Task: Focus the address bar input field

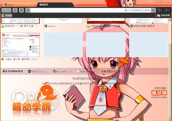Action: [x=91, y=10]
